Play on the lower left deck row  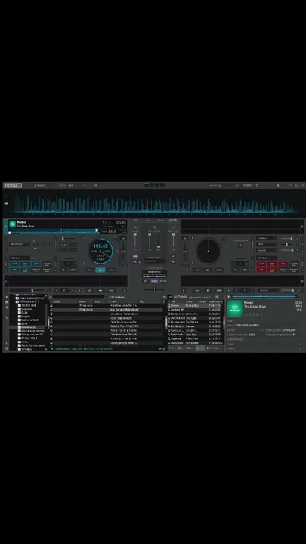pyautogui.click(x=100, y=290)
